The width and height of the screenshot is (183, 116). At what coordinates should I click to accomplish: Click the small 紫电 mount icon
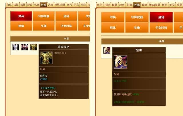coord(107,50)
